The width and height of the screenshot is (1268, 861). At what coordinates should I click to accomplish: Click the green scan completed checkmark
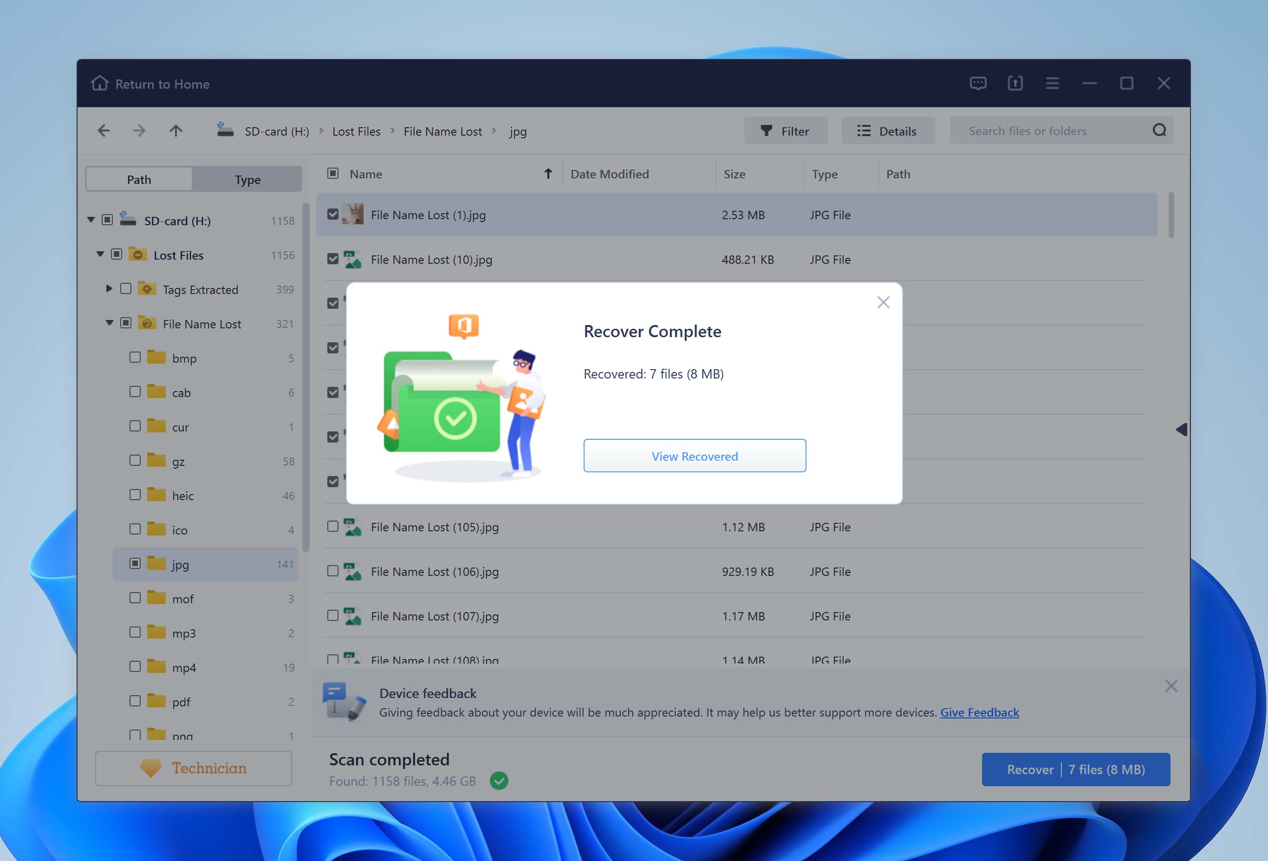(499, 781)
